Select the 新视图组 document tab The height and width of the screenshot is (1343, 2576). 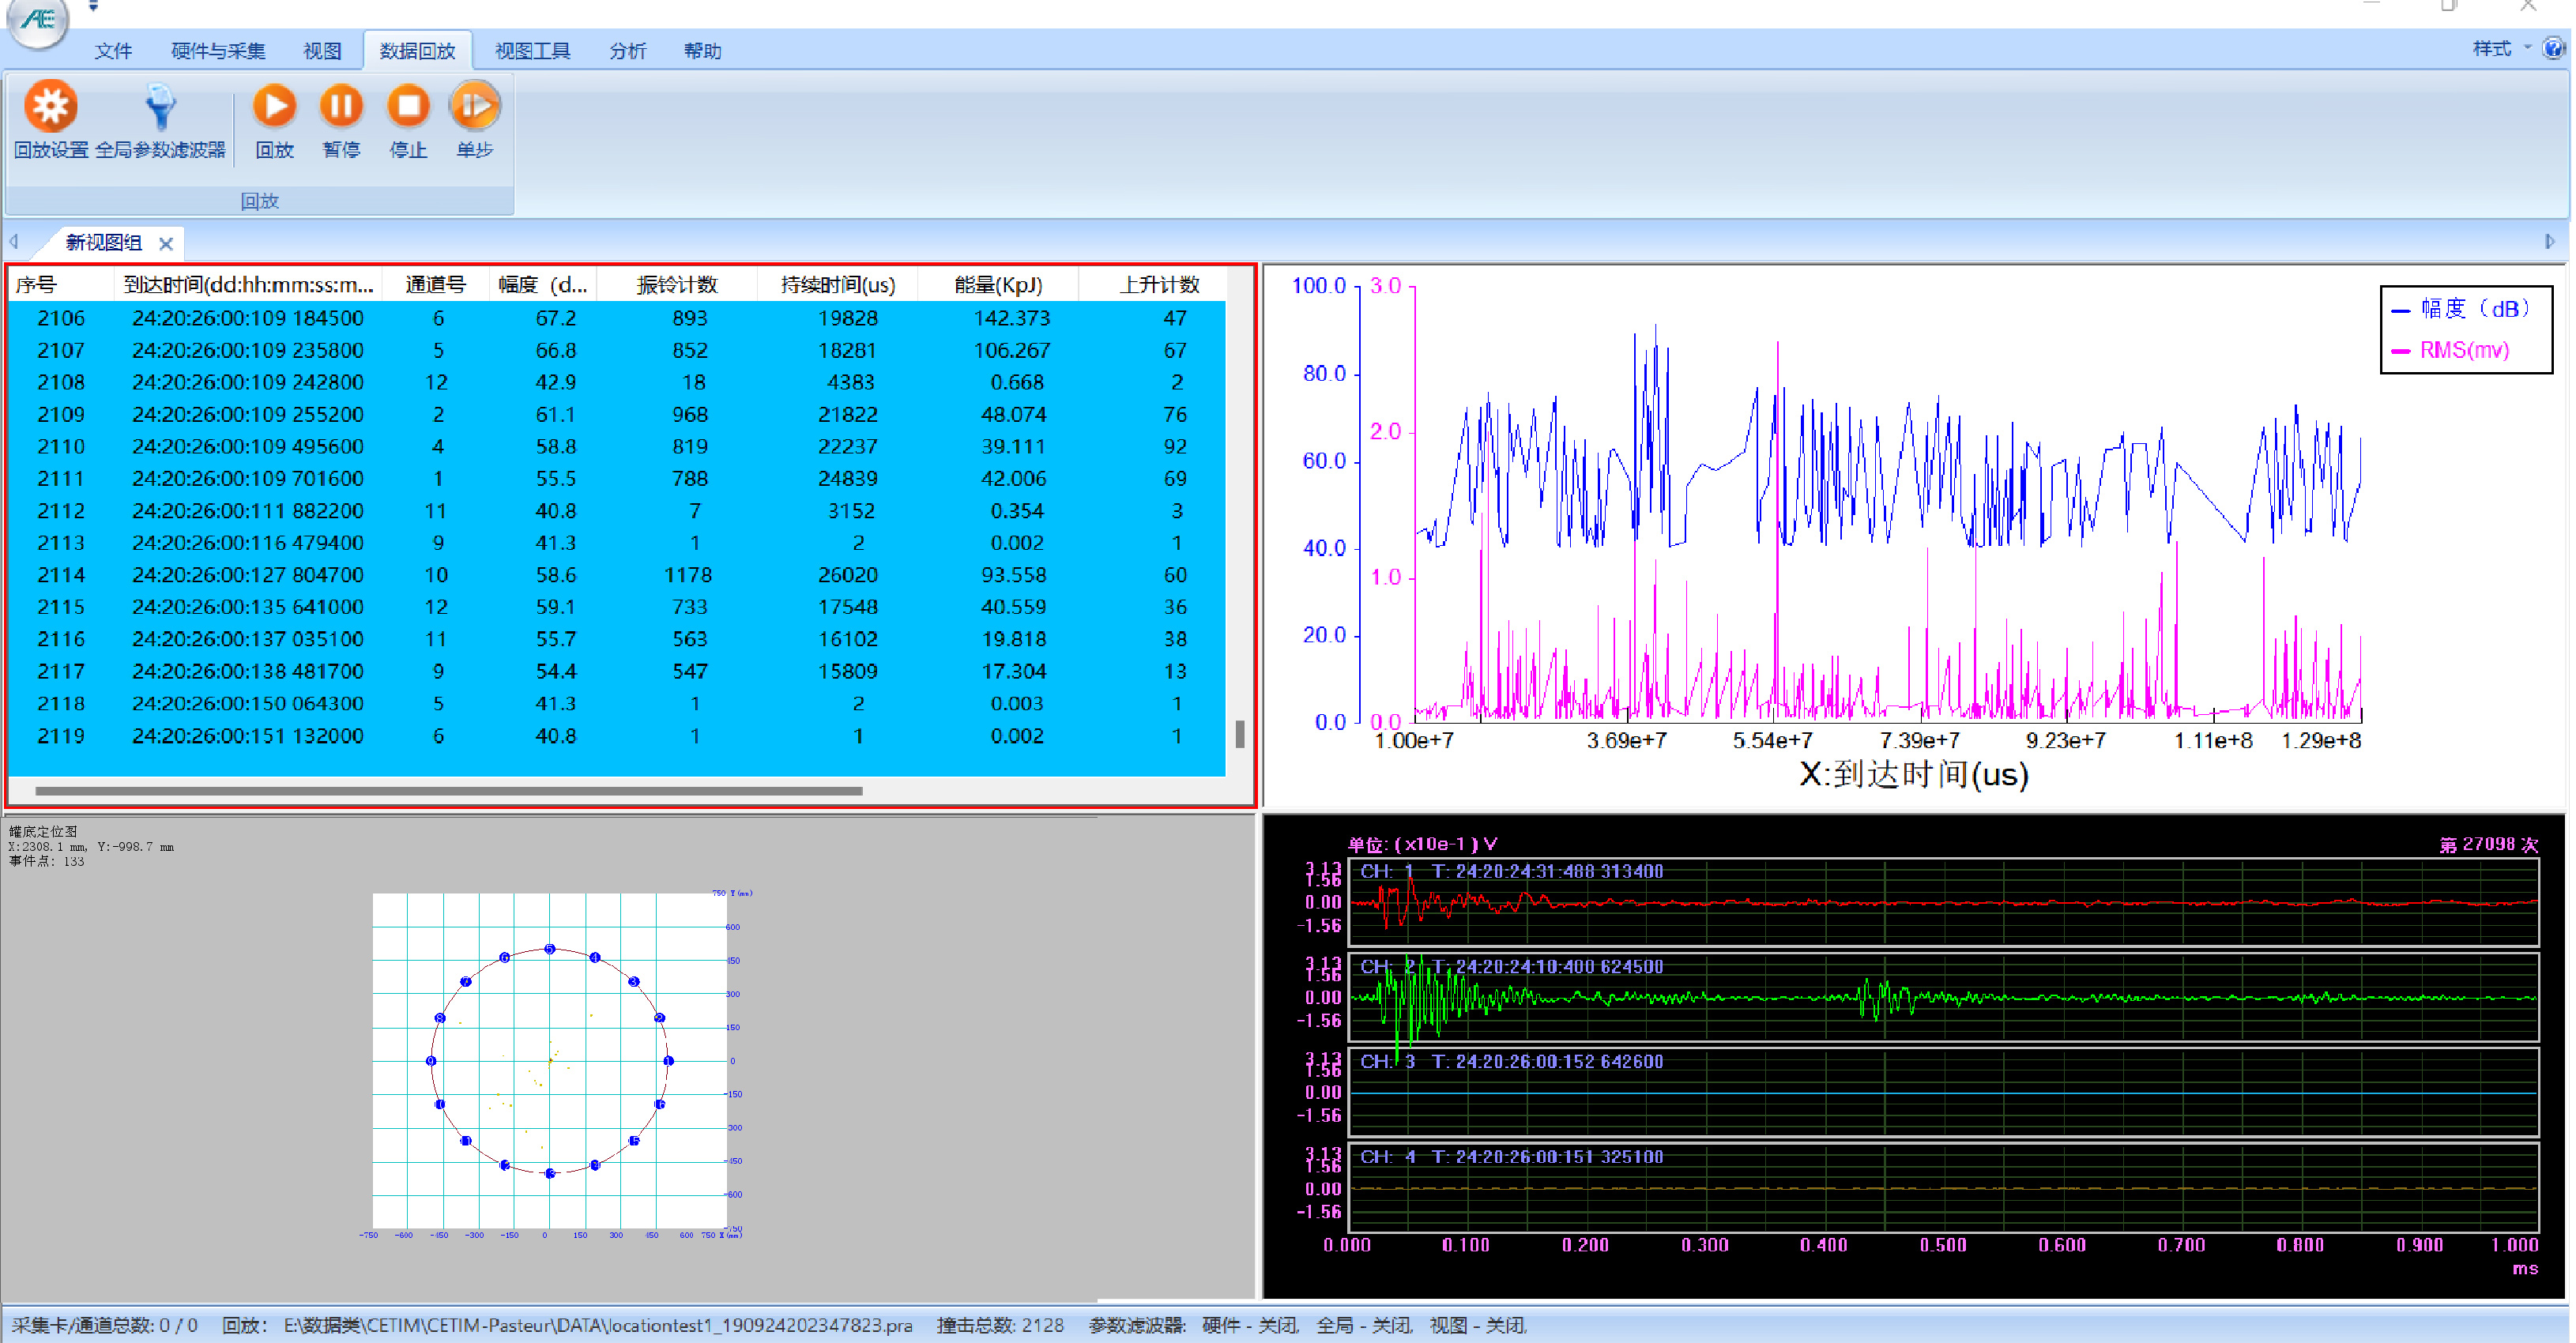103,243
